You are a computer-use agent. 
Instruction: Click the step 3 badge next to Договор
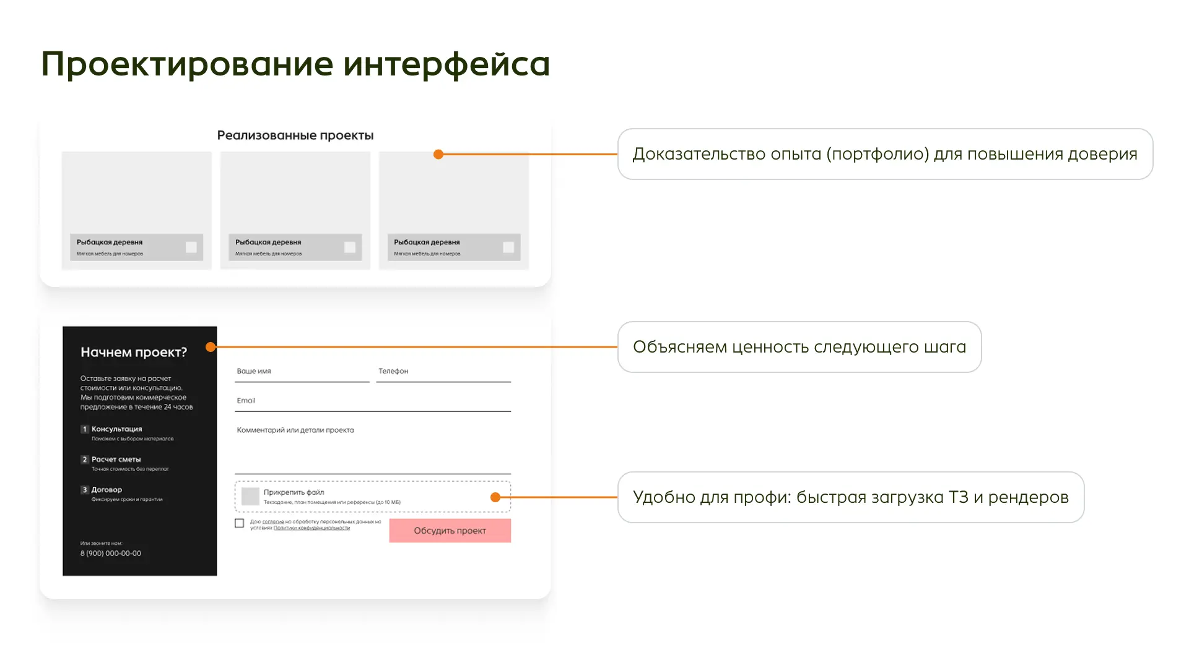coord(85,490)
